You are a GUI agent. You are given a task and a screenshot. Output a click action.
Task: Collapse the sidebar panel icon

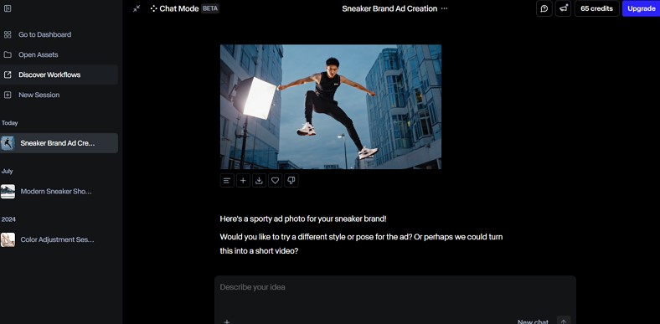8,8
